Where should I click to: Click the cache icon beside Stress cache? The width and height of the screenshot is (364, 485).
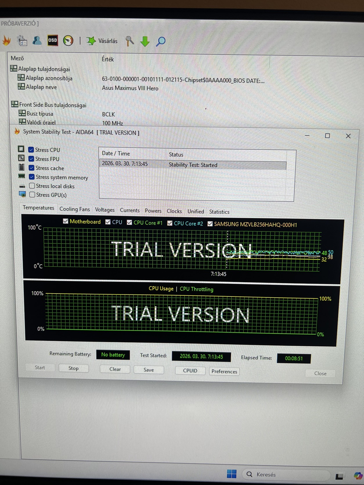pyautogui.click(x=22, y=167)
